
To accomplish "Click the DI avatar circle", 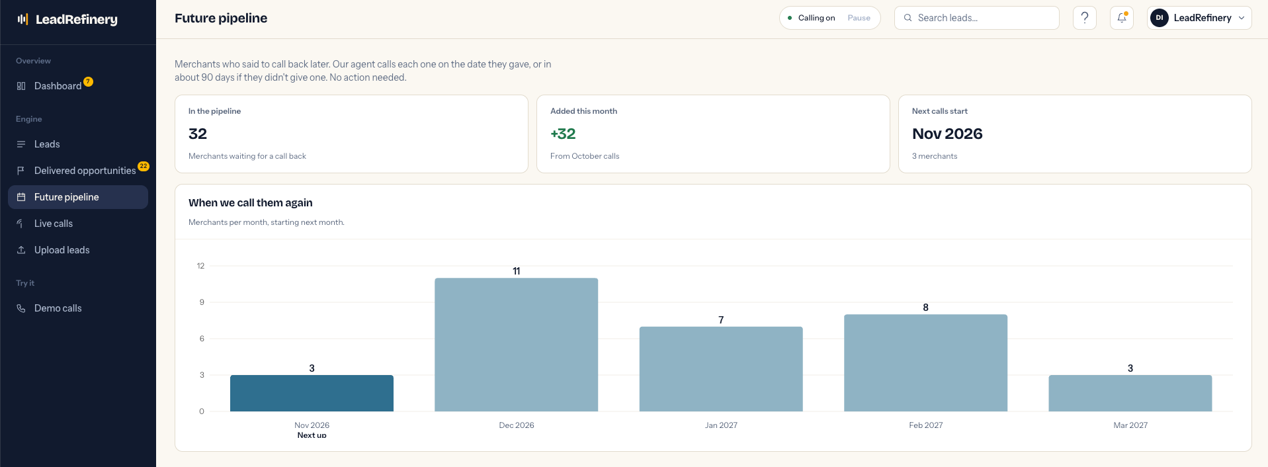I will point(1160,18).
